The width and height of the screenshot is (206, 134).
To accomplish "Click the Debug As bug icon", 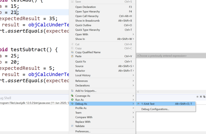I will [x=72, y=104].
